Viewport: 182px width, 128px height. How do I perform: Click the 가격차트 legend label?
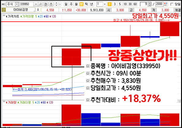point(13,16)
